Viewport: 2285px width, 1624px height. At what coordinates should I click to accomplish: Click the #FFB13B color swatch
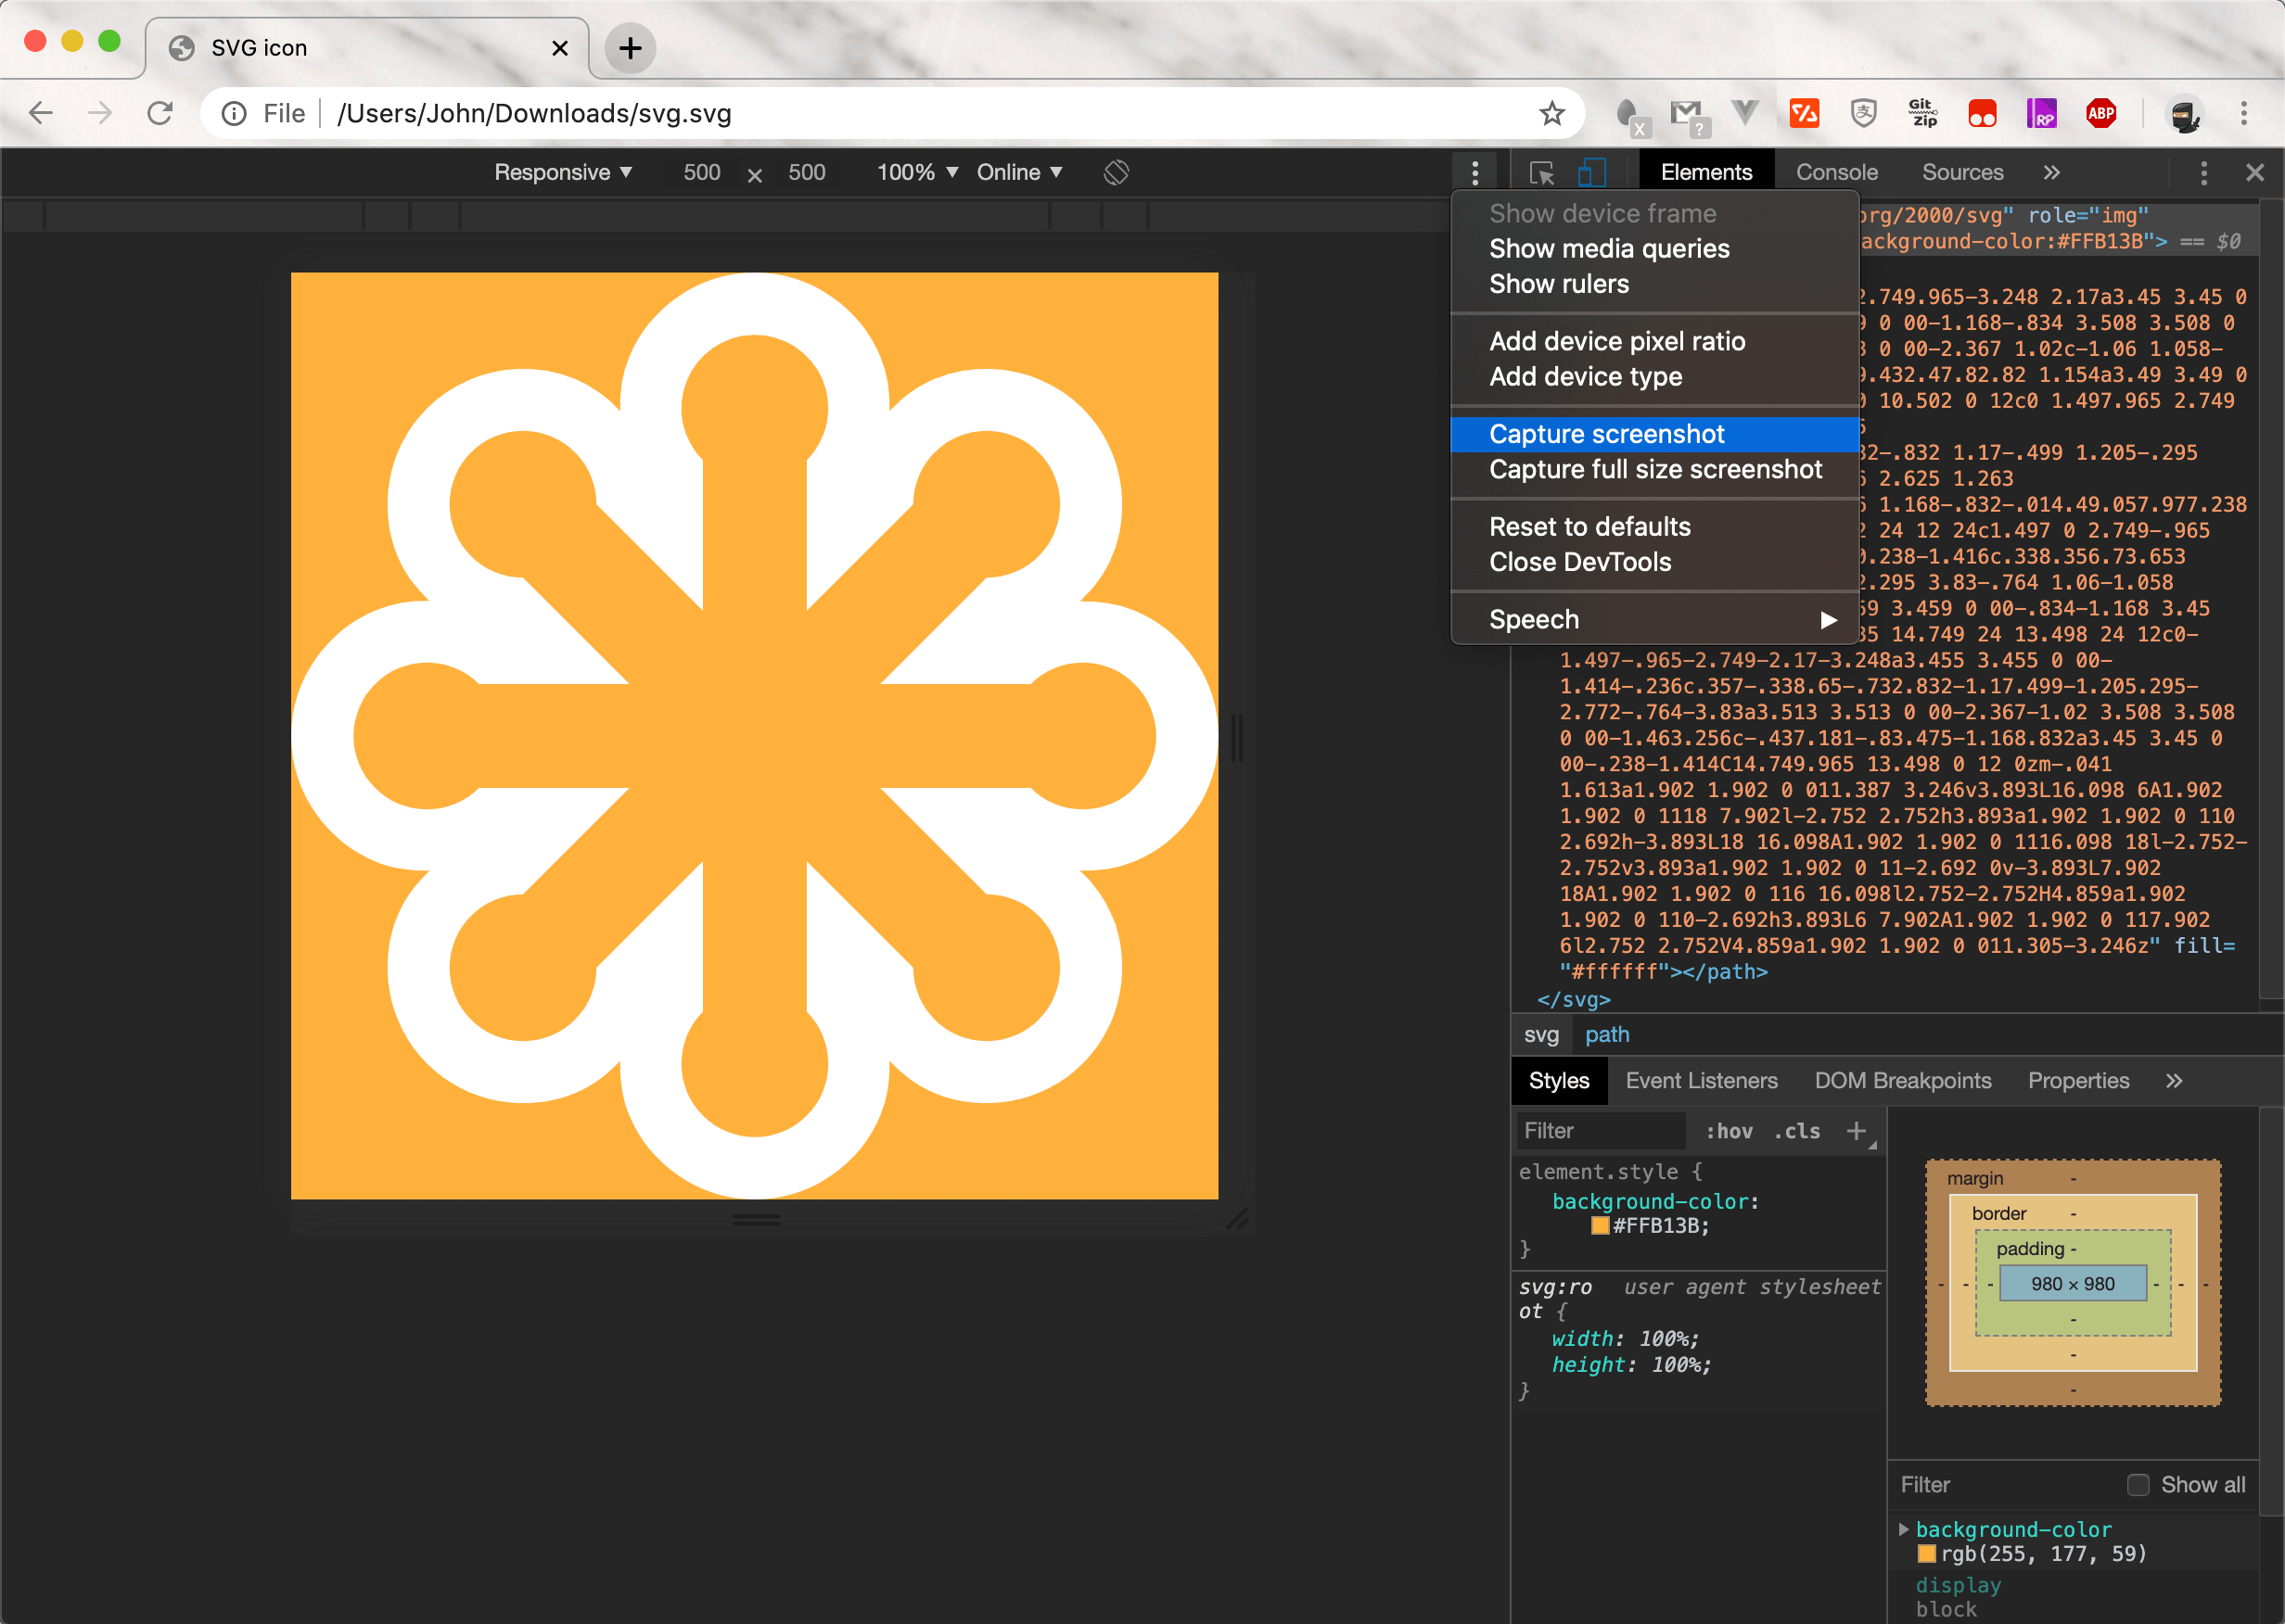pos(1600,1226)
